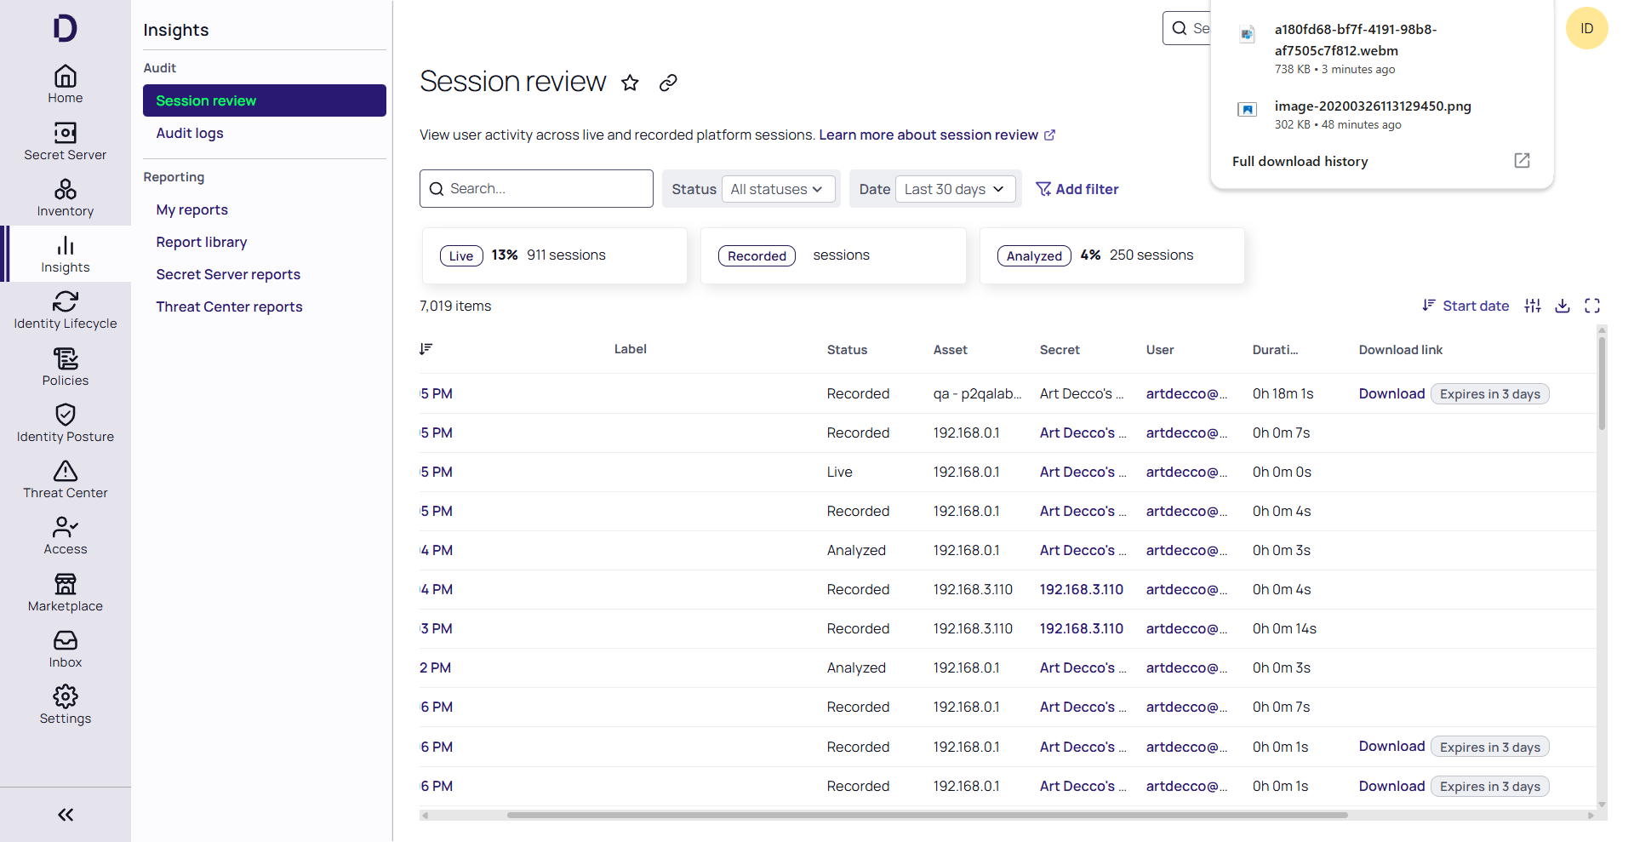
Task: Select Secret Server reports menu item
Action: click(x=228, y=274)
